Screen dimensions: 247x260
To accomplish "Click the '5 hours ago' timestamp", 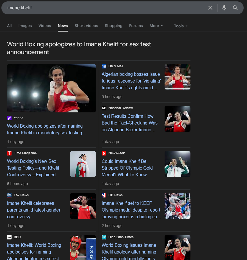I will 112,97.
